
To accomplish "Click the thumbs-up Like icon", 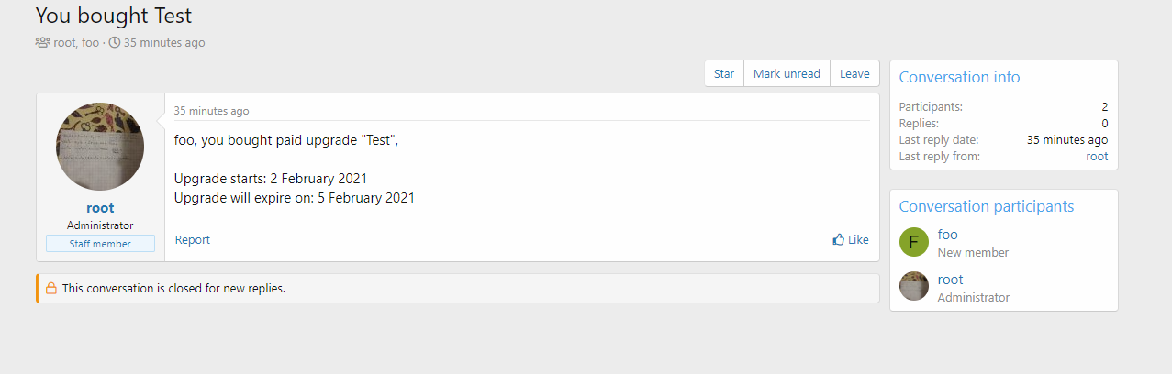I will tap(838, 240).
